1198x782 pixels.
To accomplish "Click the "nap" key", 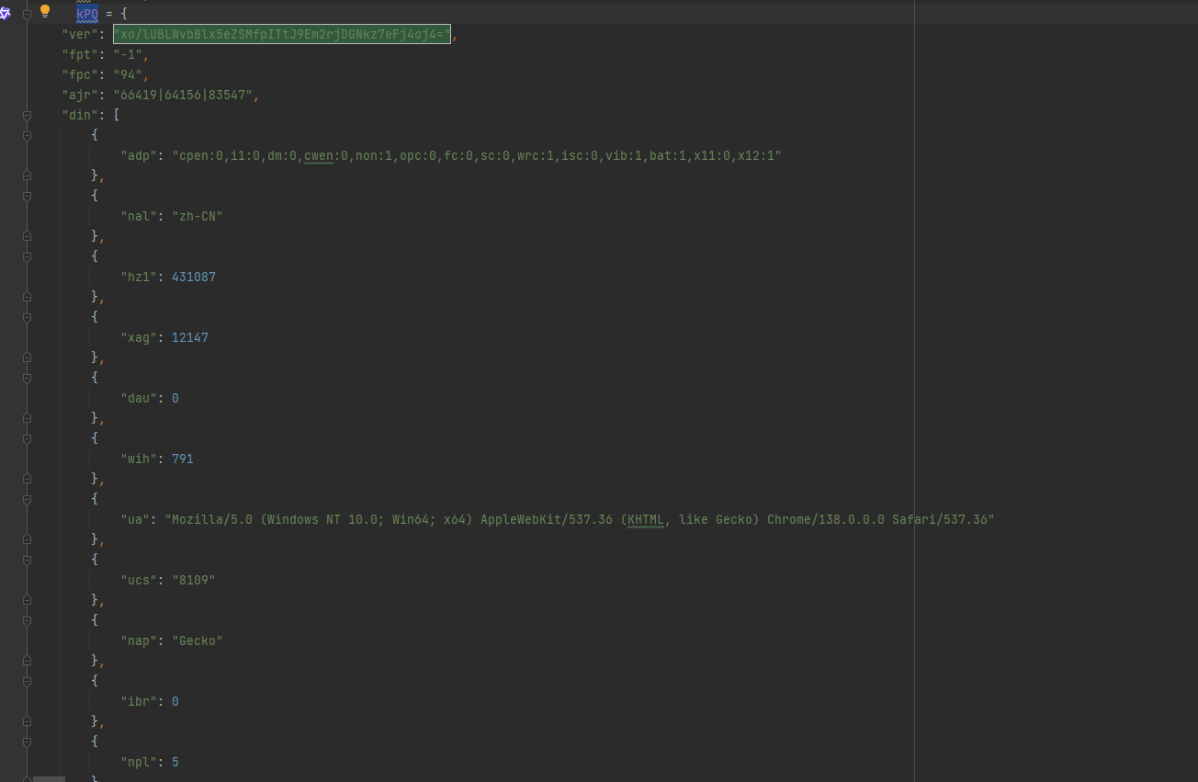I will coord(139,640).
